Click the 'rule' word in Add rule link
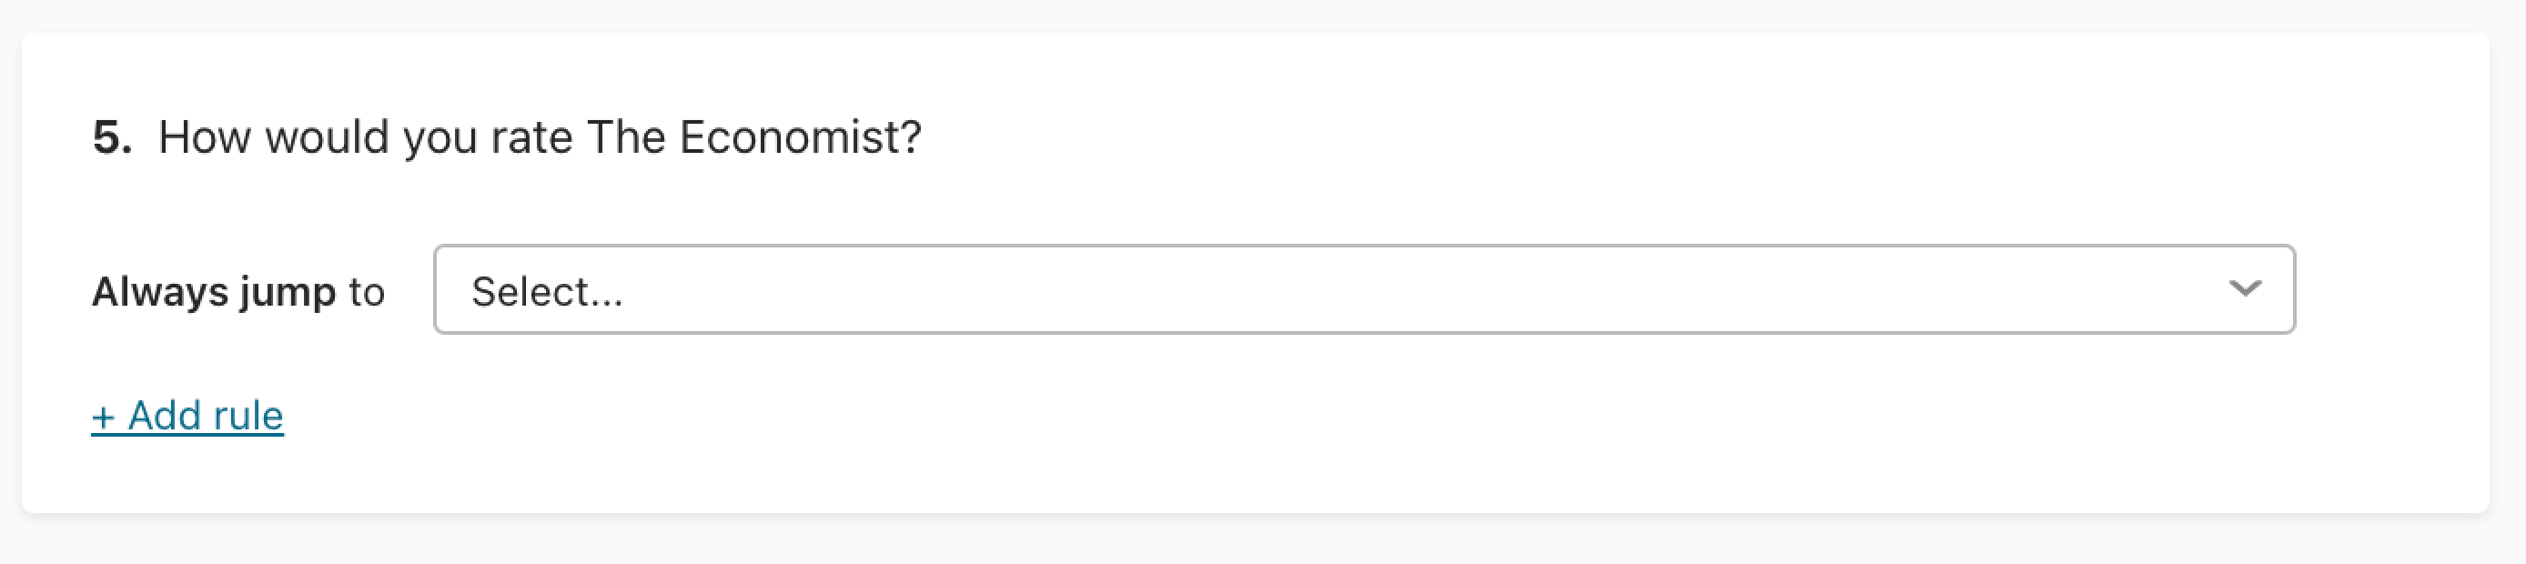 pos(248,416)
